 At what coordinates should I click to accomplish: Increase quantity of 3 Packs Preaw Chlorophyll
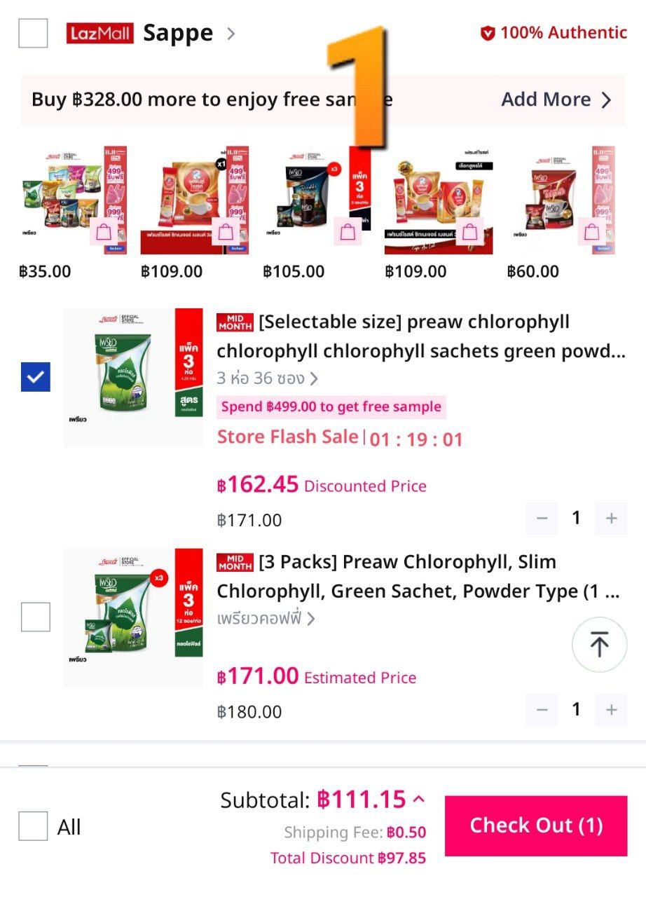pyautogui.click(x=611, y=710)
